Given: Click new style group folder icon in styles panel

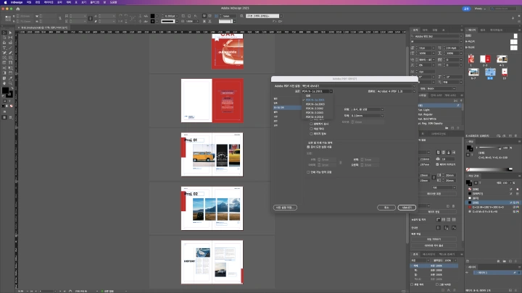Looking at the screenshot, I should (447, 128).
